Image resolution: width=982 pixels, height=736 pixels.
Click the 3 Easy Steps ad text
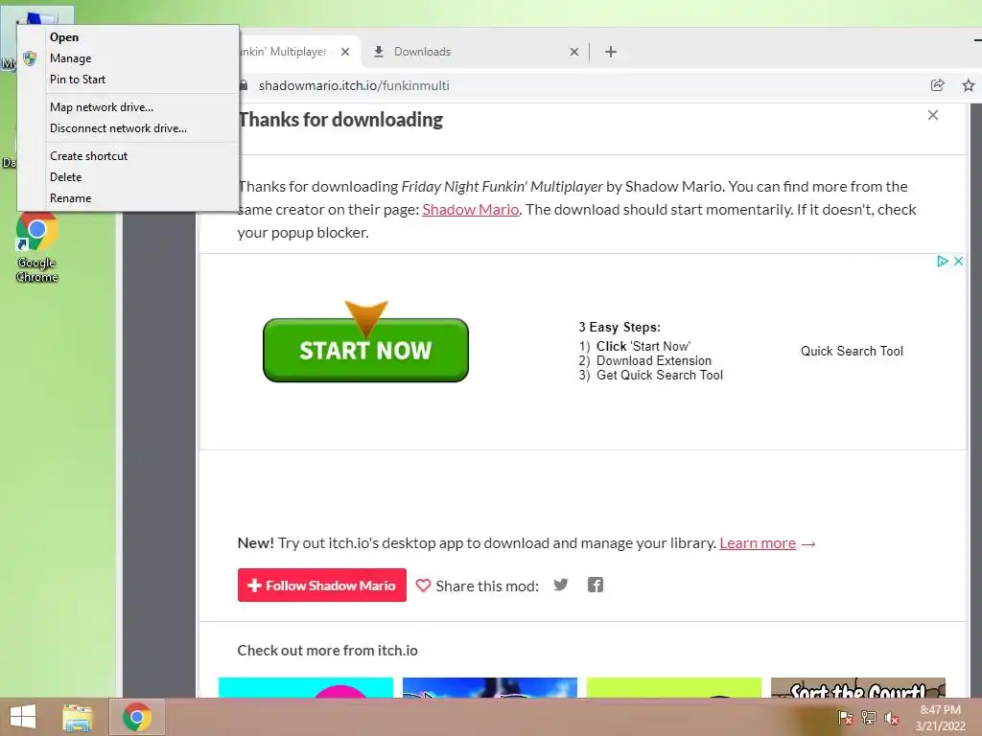(x=620, y=328)
